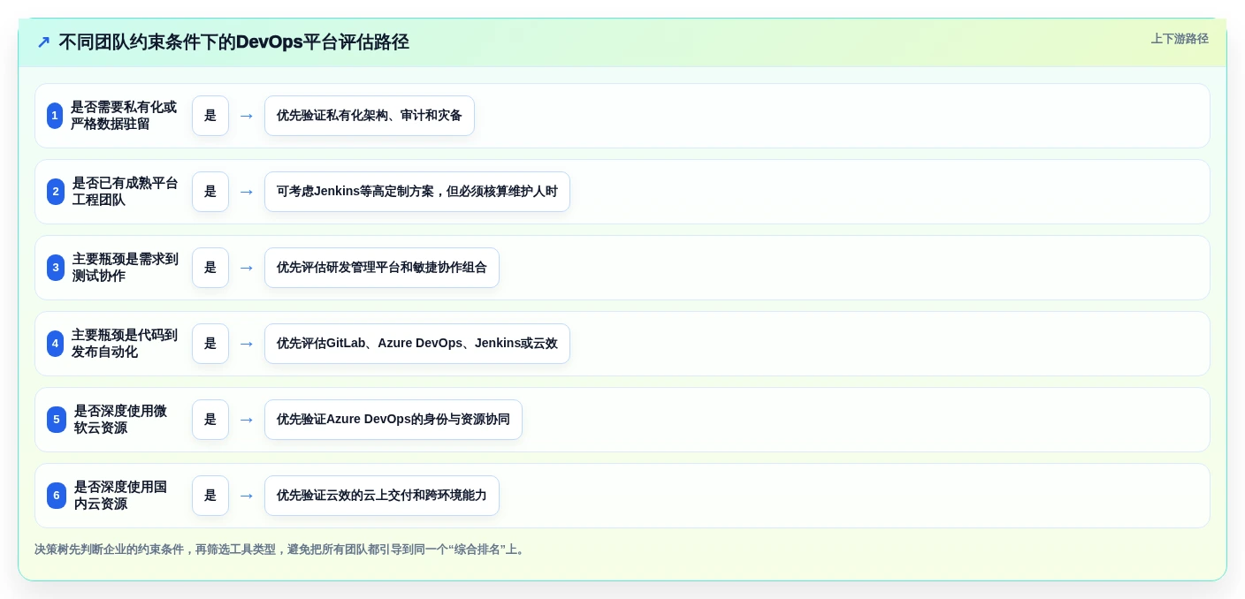Select the result 优先验证云效的云上交付和跨环境能力
The image size is (1245, 599).
tap(382, 496)
